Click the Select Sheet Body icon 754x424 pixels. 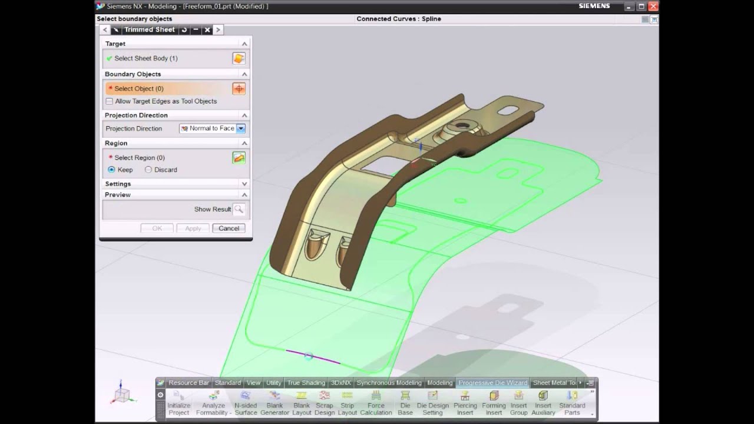click(239, 58)
